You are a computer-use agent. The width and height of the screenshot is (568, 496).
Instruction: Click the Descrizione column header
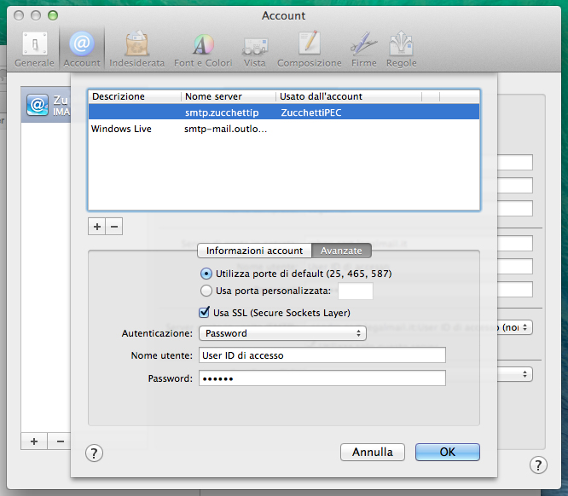point(135,96)
